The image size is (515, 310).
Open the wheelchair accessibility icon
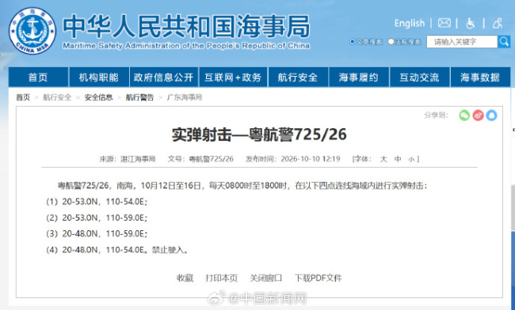click(x=471, y=23)
